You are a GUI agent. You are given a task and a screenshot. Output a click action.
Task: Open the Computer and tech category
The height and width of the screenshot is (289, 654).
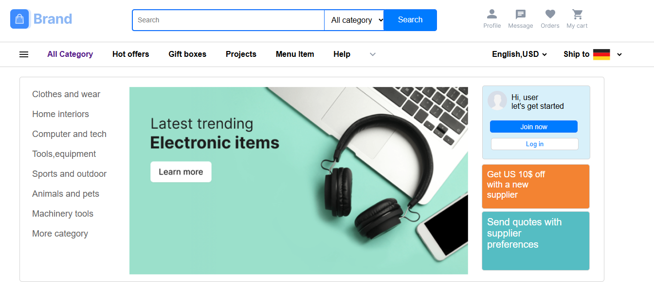[69, 134]
